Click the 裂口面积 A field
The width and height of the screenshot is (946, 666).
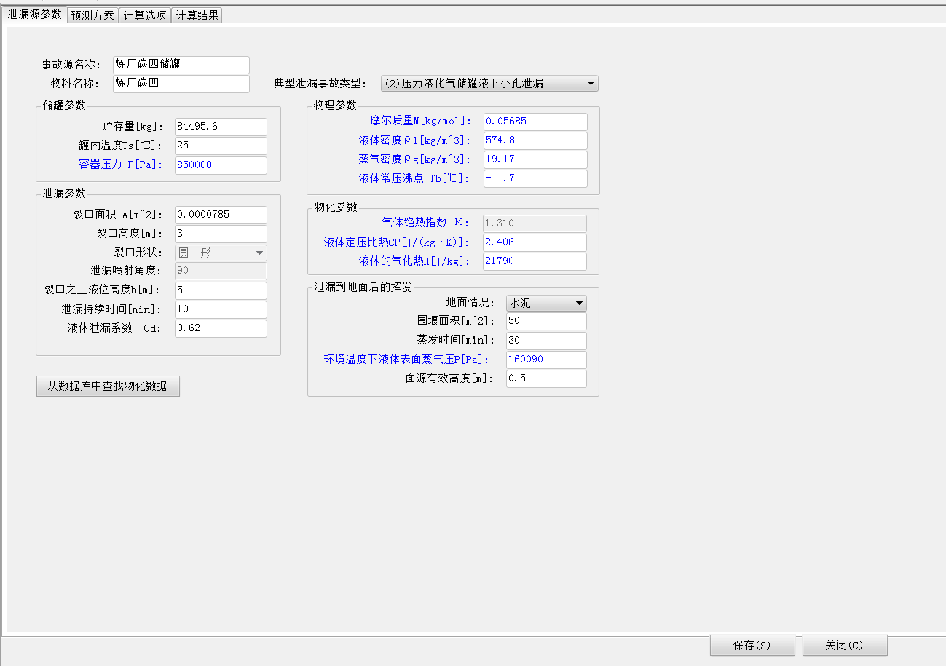[221, 215]
